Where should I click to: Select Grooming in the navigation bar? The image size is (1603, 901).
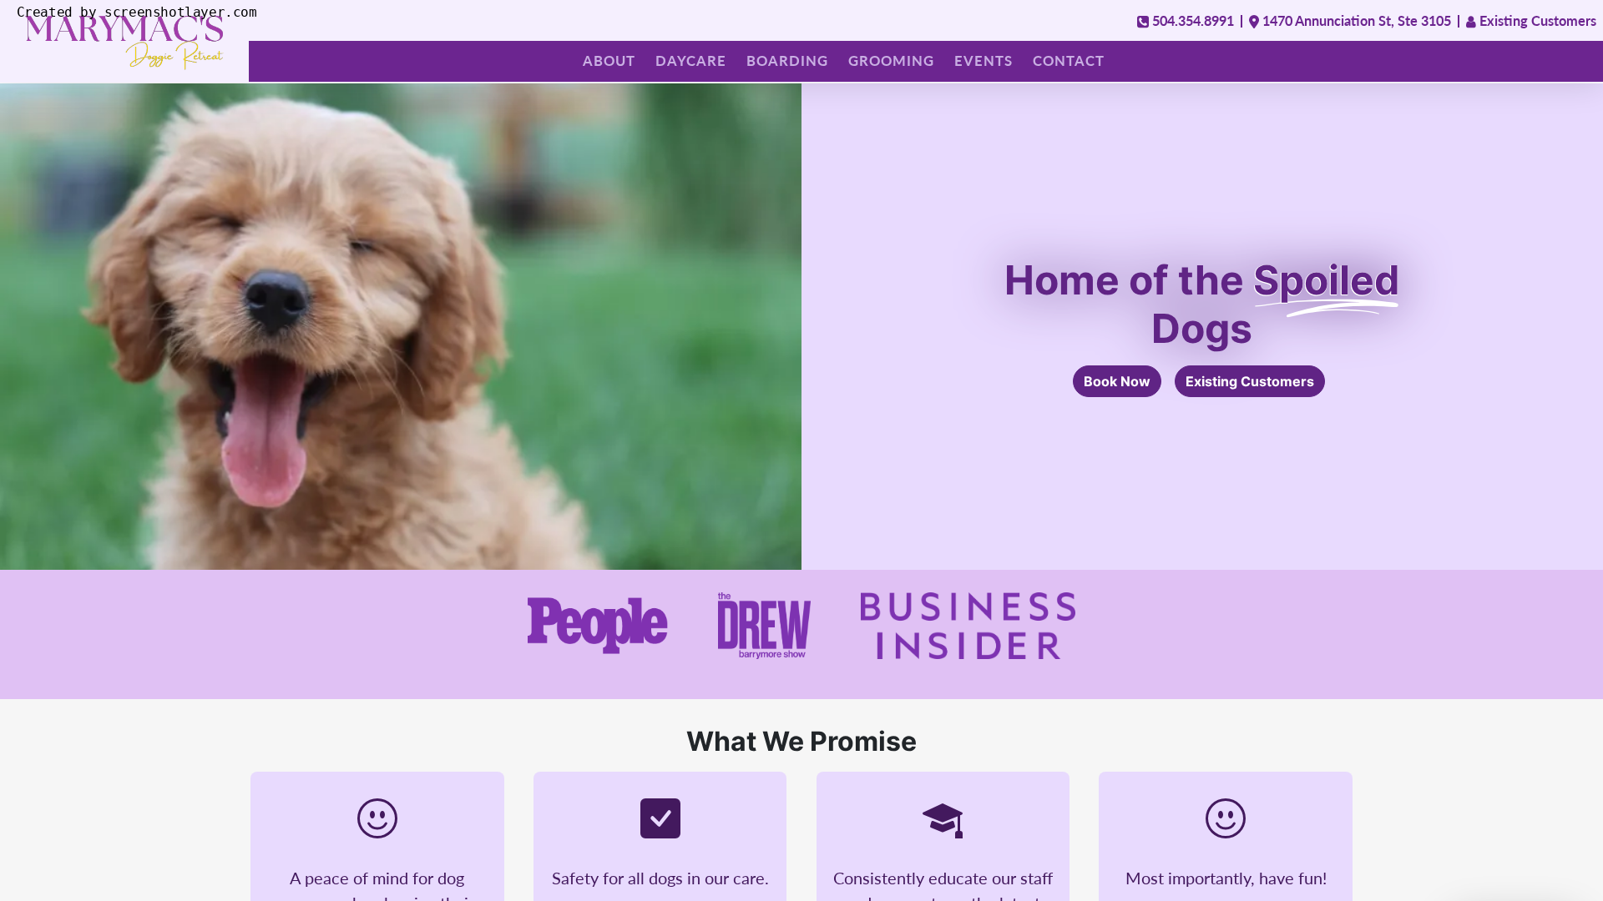tap(891, 61)
